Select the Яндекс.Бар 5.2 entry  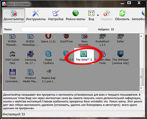(48, 76)
